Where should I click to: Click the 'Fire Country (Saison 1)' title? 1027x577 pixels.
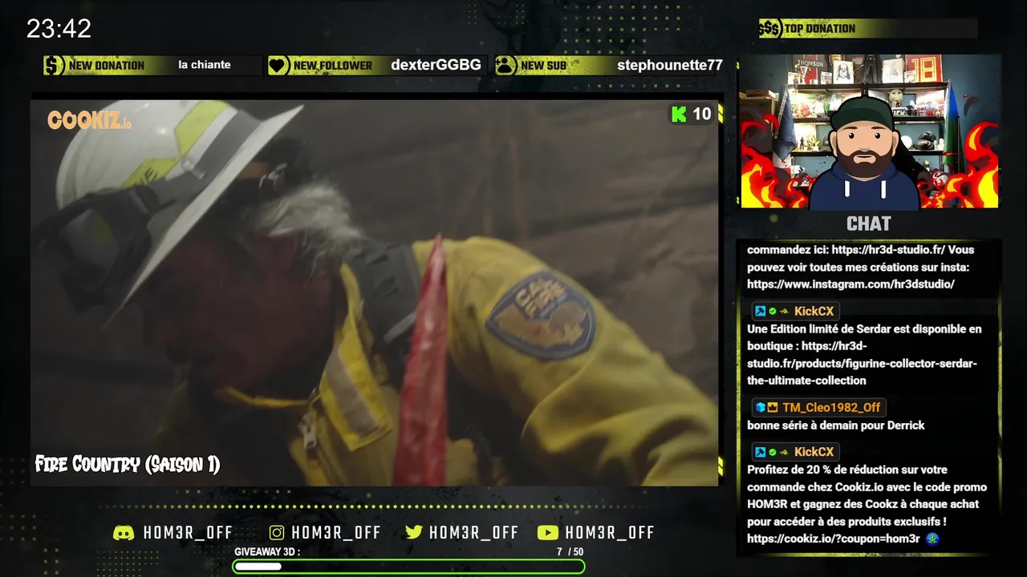click(128, 464)
